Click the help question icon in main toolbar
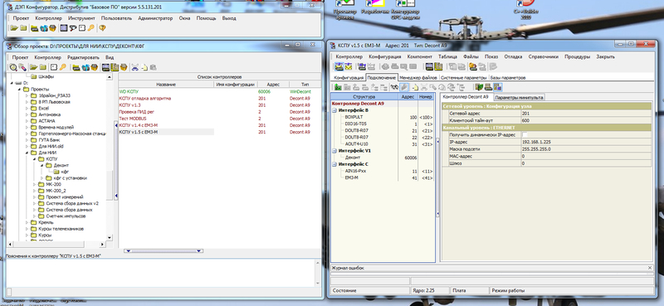 (x=102, y=28)
